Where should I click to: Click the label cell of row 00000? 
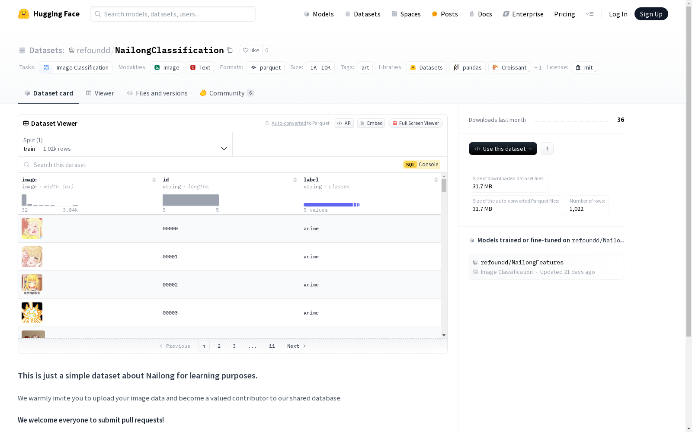click(370, 229)
